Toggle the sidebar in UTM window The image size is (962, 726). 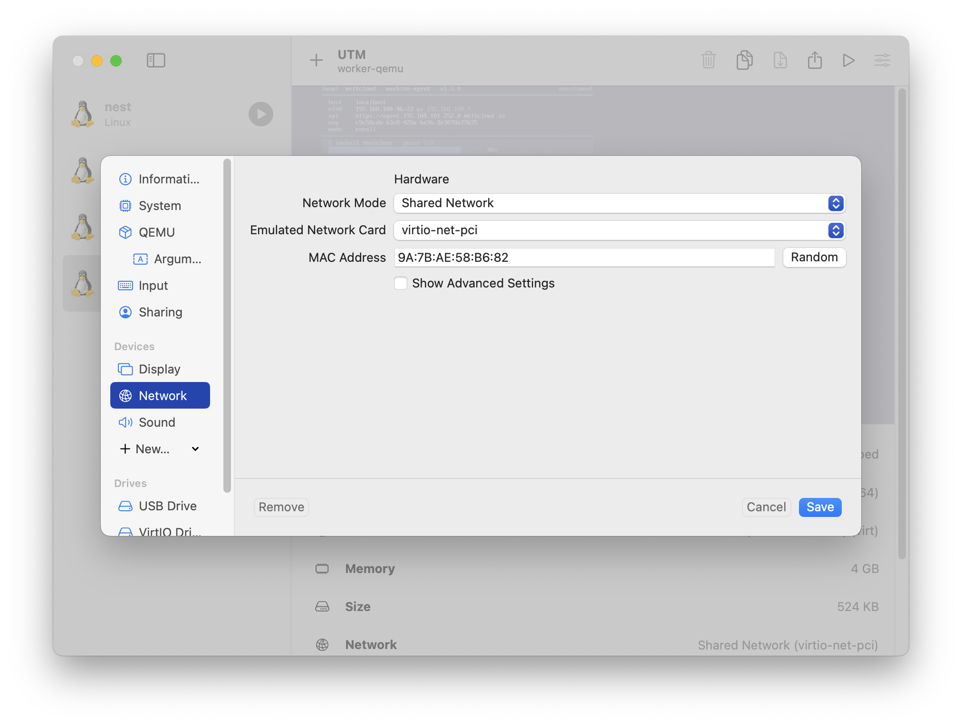156,60
